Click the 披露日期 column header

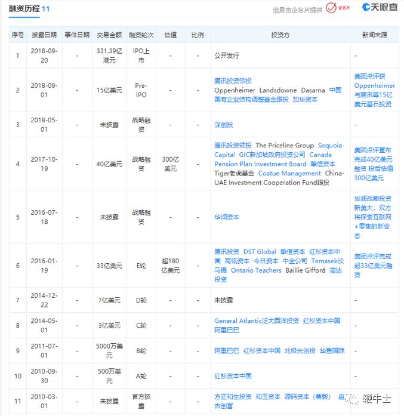coord(44,35)
